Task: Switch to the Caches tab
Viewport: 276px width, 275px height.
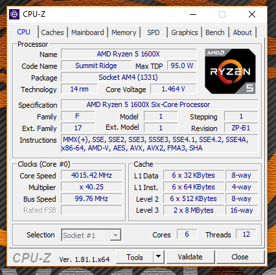Action: (52, 32)
